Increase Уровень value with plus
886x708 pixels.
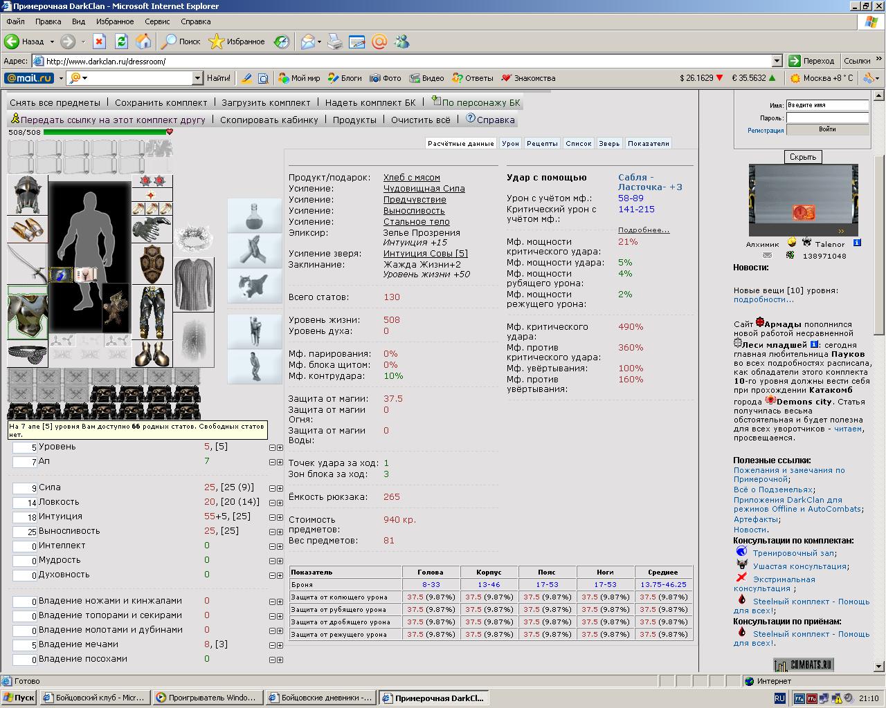pyautogui.click(x=280, y=447)
